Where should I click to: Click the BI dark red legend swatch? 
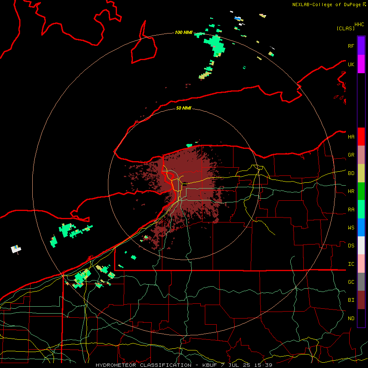tap(361, 300)
